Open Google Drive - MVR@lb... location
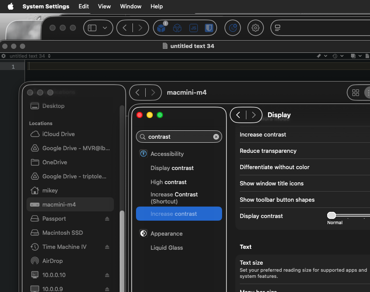The height and width of the screenshot is (292, 370). pyautogui.click(x=70, y=148)
